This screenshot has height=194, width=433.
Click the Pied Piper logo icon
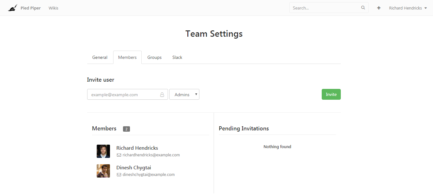[13, 8]
